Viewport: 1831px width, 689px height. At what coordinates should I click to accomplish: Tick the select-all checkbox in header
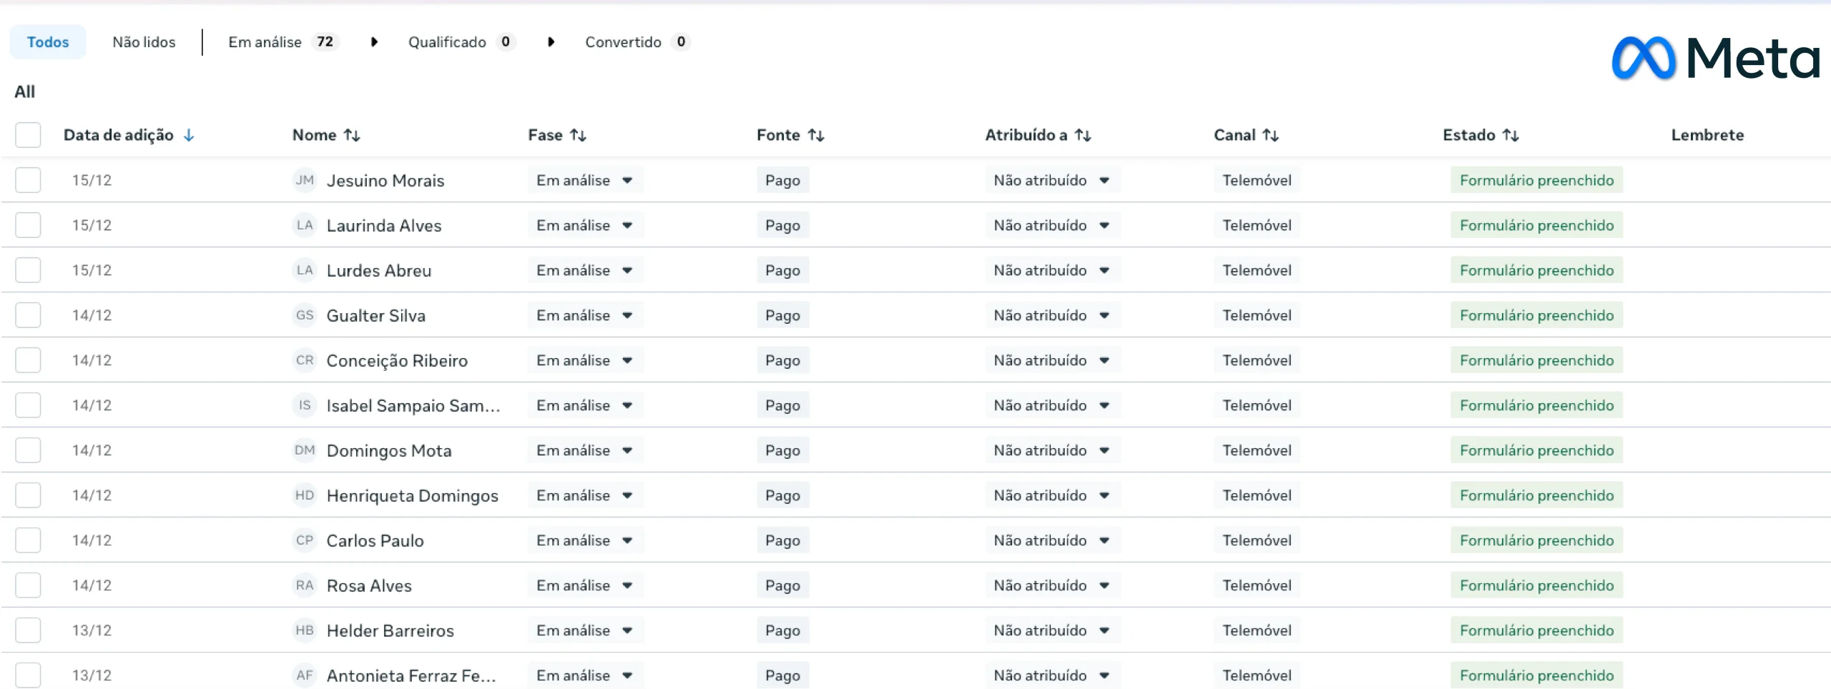(28, 135)
